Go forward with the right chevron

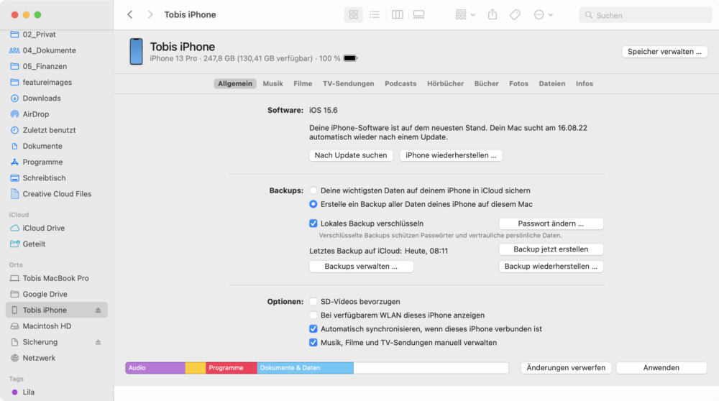click(x=150, y=14)
